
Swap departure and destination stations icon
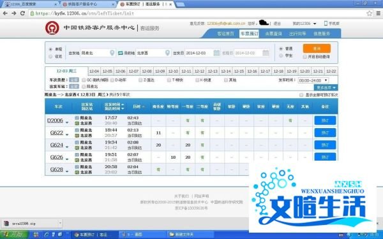click(x=120, y=53)
